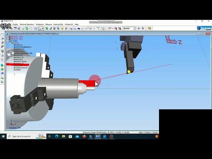Screen dimensions: 212x159
Task: Click the blue document toolbar icon
Action: [58, 28]
